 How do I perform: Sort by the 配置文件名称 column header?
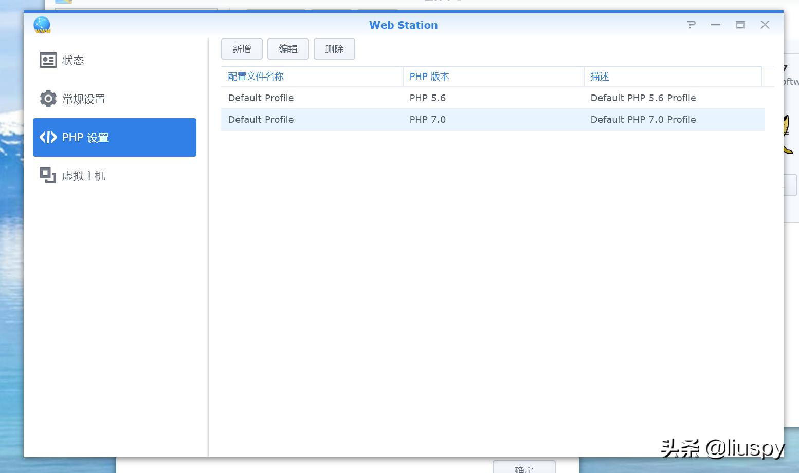[312, 77]
